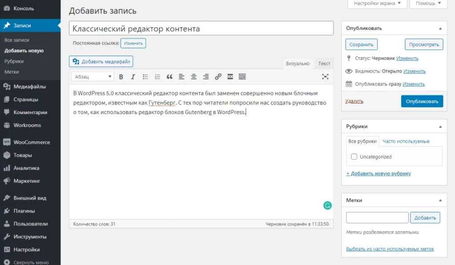Show the additional toolbar row

coord(242,77)
